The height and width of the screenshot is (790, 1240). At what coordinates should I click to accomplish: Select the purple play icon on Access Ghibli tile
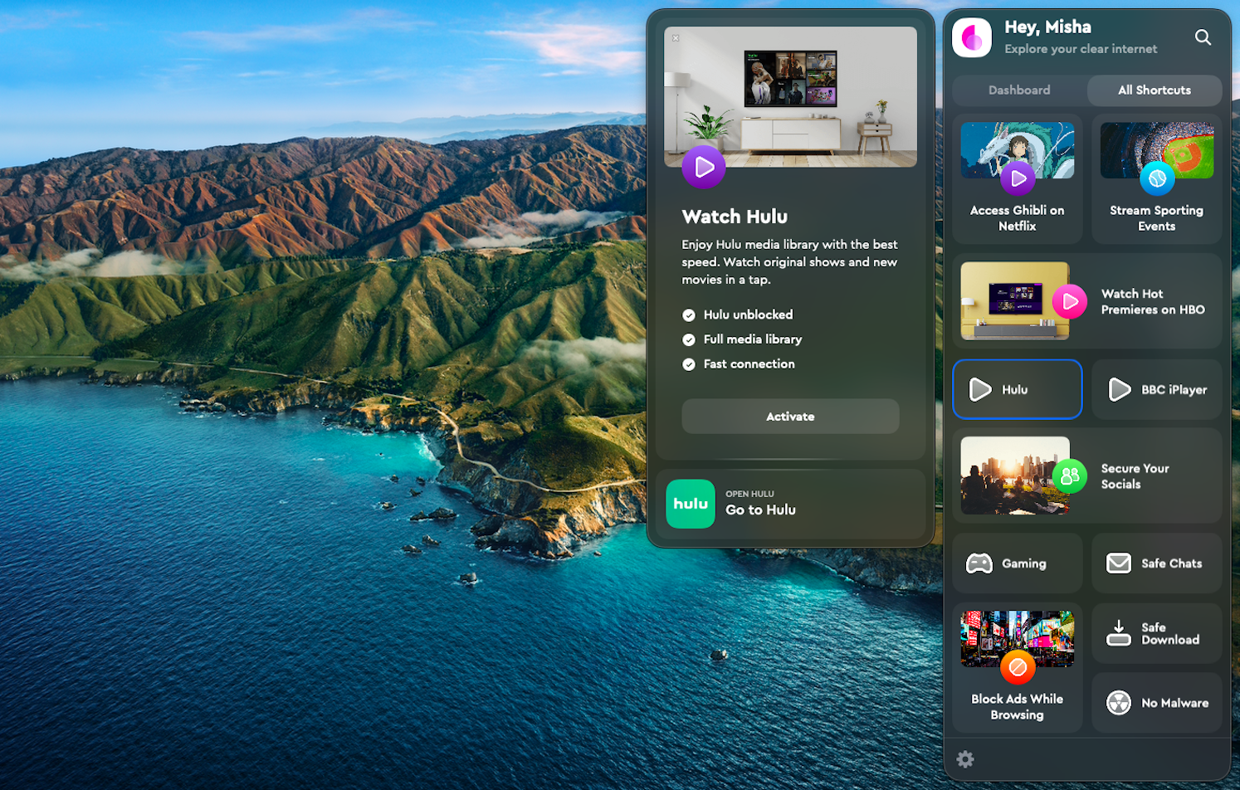(x=1018, y=178)
